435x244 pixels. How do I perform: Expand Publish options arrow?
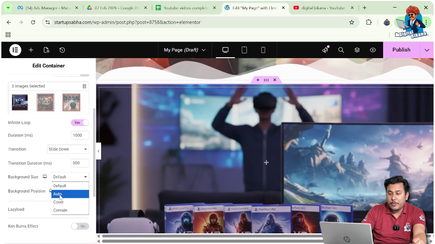click(427, 50)
